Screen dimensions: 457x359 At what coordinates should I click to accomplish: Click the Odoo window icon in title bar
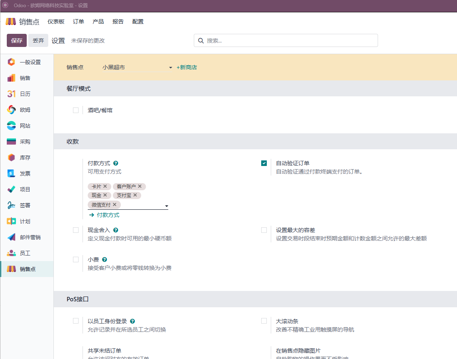coord(5,5)
